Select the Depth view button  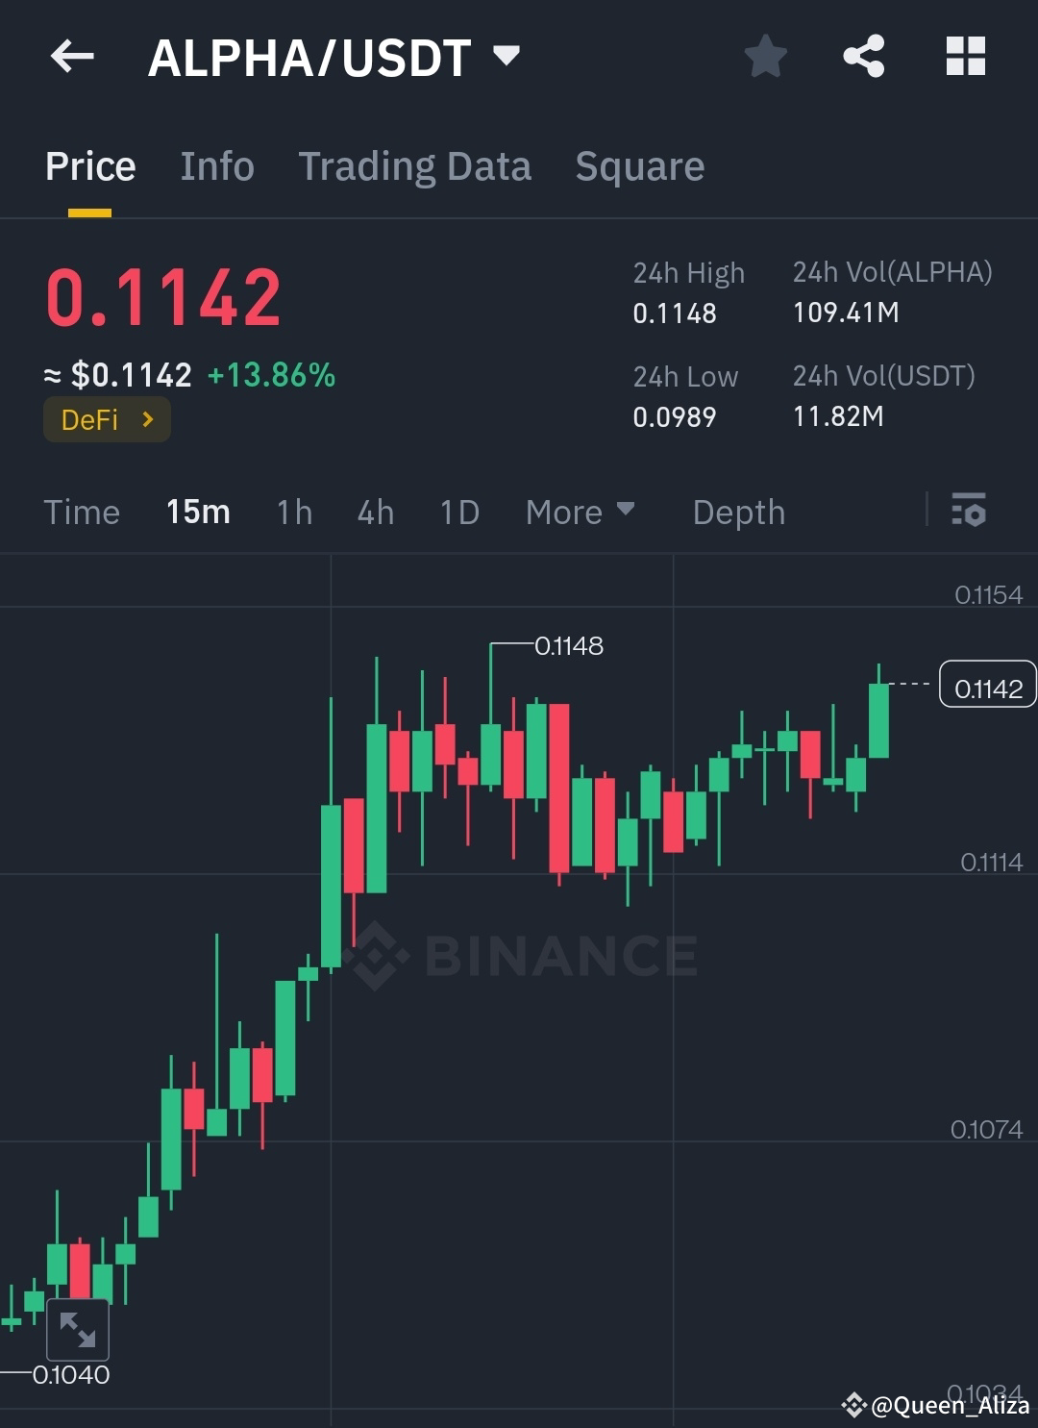coord(738,512)
